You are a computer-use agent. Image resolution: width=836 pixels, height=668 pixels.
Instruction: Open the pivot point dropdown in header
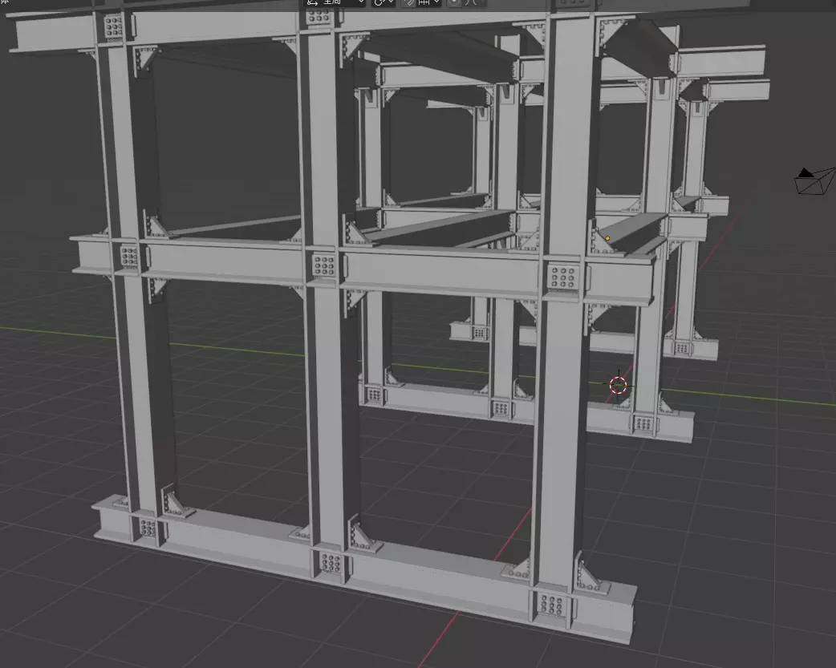pos(384,2)
